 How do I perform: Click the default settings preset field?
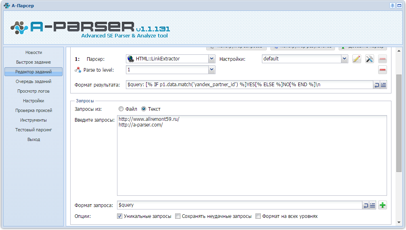point(301,59)
